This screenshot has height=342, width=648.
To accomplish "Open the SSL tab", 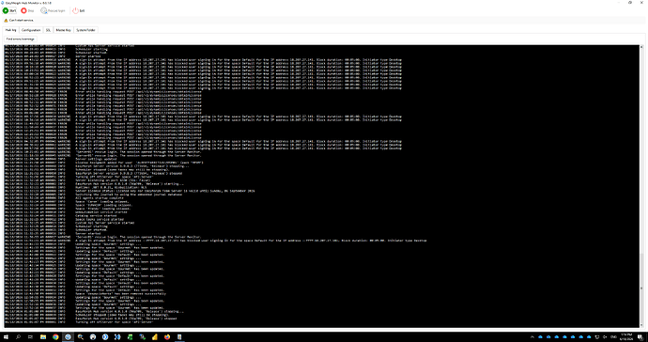I will point(48,30).
